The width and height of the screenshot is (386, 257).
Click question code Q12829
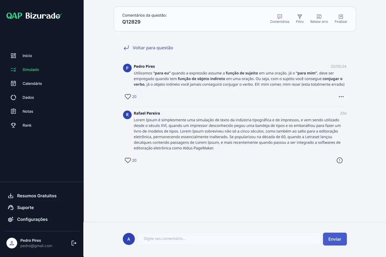(x=131, y=22)
